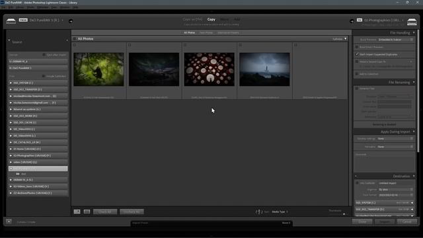Screen dimensions: 423x238
Task: Open Sort Media Type dropdown
Action: (280, 212)
